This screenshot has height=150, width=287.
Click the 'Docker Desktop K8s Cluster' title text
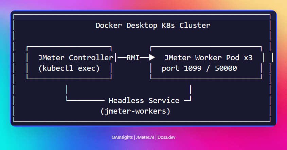(153, 26)
